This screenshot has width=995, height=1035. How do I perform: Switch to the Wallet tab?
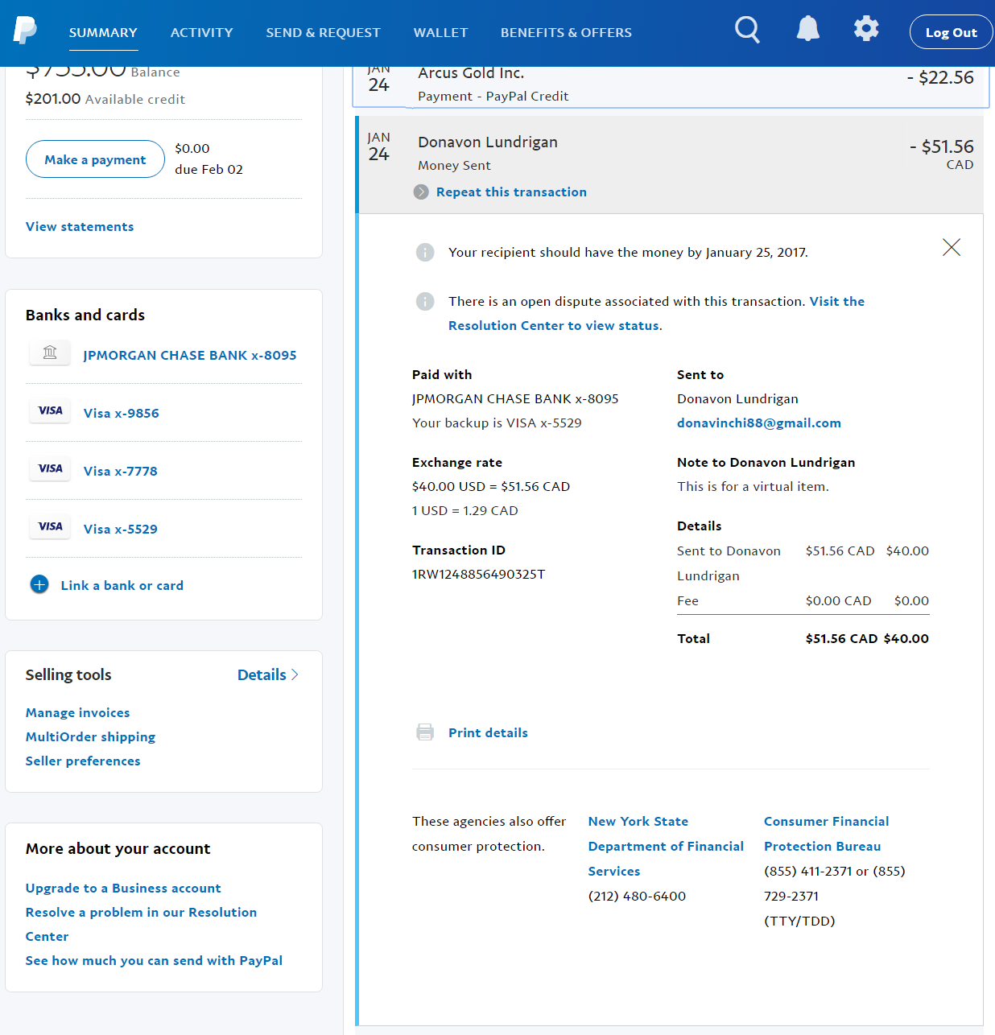[x=440, y=32]
